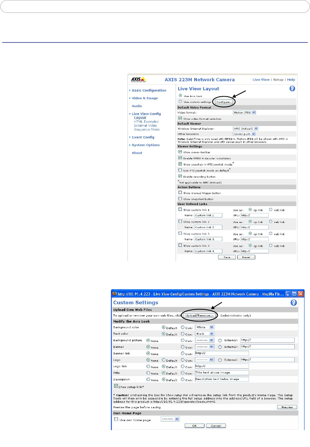Screen dimensions: 310x447
Task: Enable Show manual trigger button checkbox
Action: [x=180, y=193]
